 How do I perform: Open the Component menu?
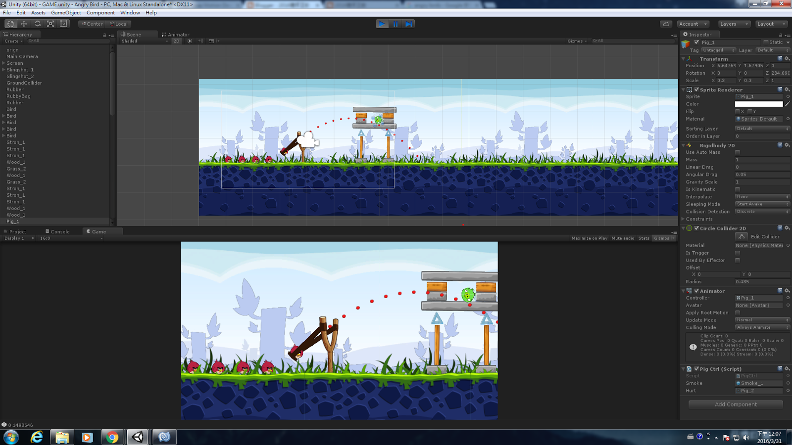pyautogui.click(x=100, y=13)
